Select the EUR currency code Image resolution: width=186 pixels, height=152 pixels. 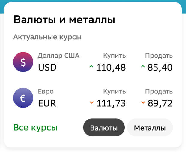pyautogui.click(x=47, y=103)
